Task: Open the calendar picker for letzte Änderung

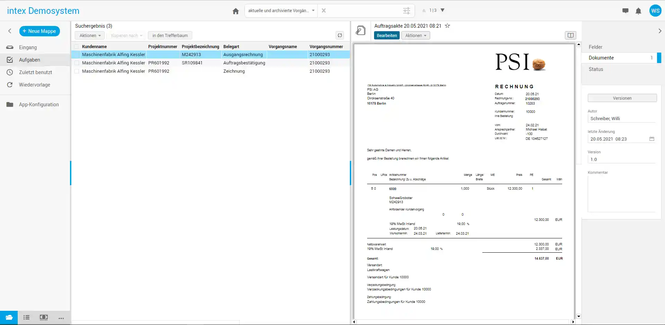Action: pos(651,139)
